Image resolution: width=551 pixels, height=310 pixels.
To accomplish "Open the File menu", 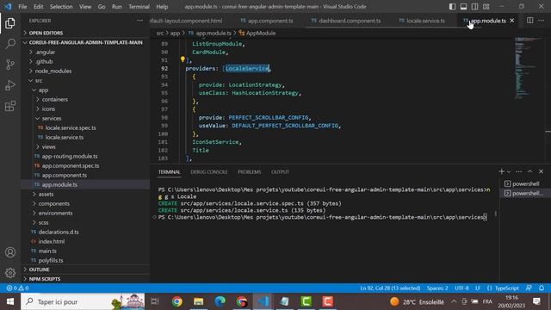I will tap(22, 6).
